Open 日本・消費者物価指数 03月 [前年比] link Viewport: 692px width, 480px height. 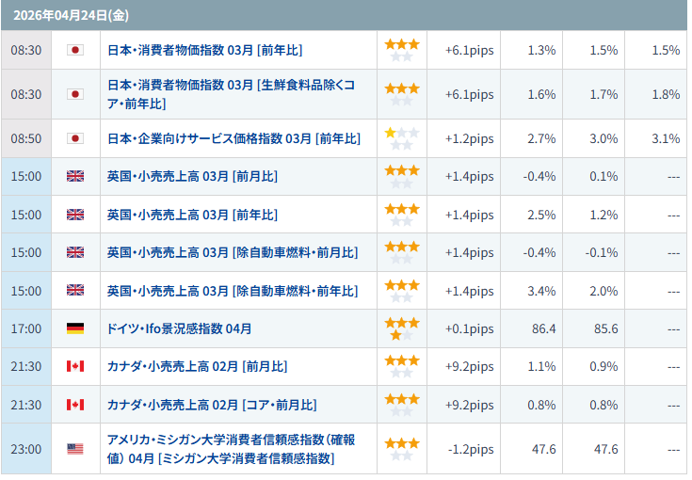coord(204,50)
